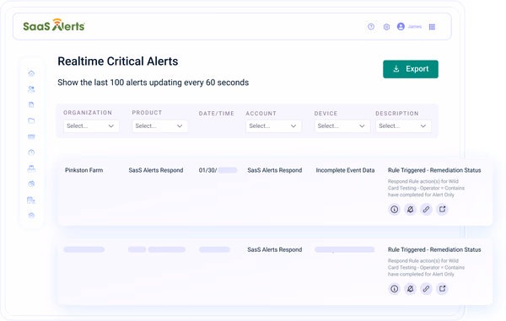Click first row 'SasS Alerts Respond' account cell

coord(275,170)
